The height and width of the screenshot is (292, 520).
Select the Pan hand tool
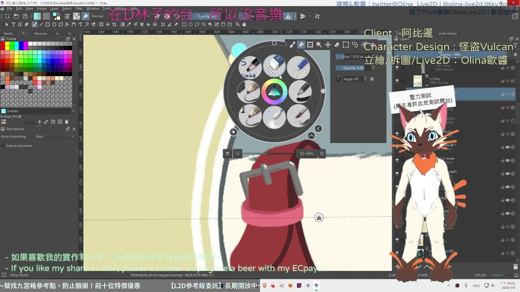click(244, 24)
